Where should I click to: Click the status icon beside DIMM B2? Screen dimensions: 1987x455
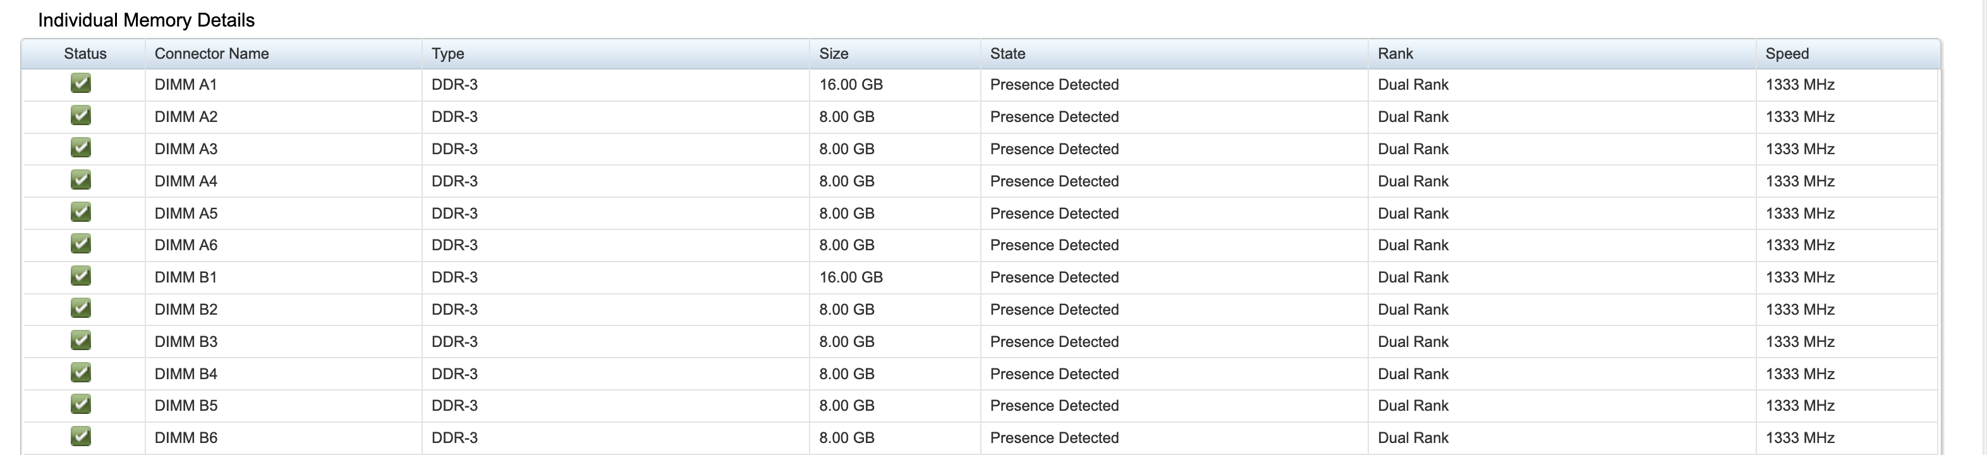pos(81,308)
